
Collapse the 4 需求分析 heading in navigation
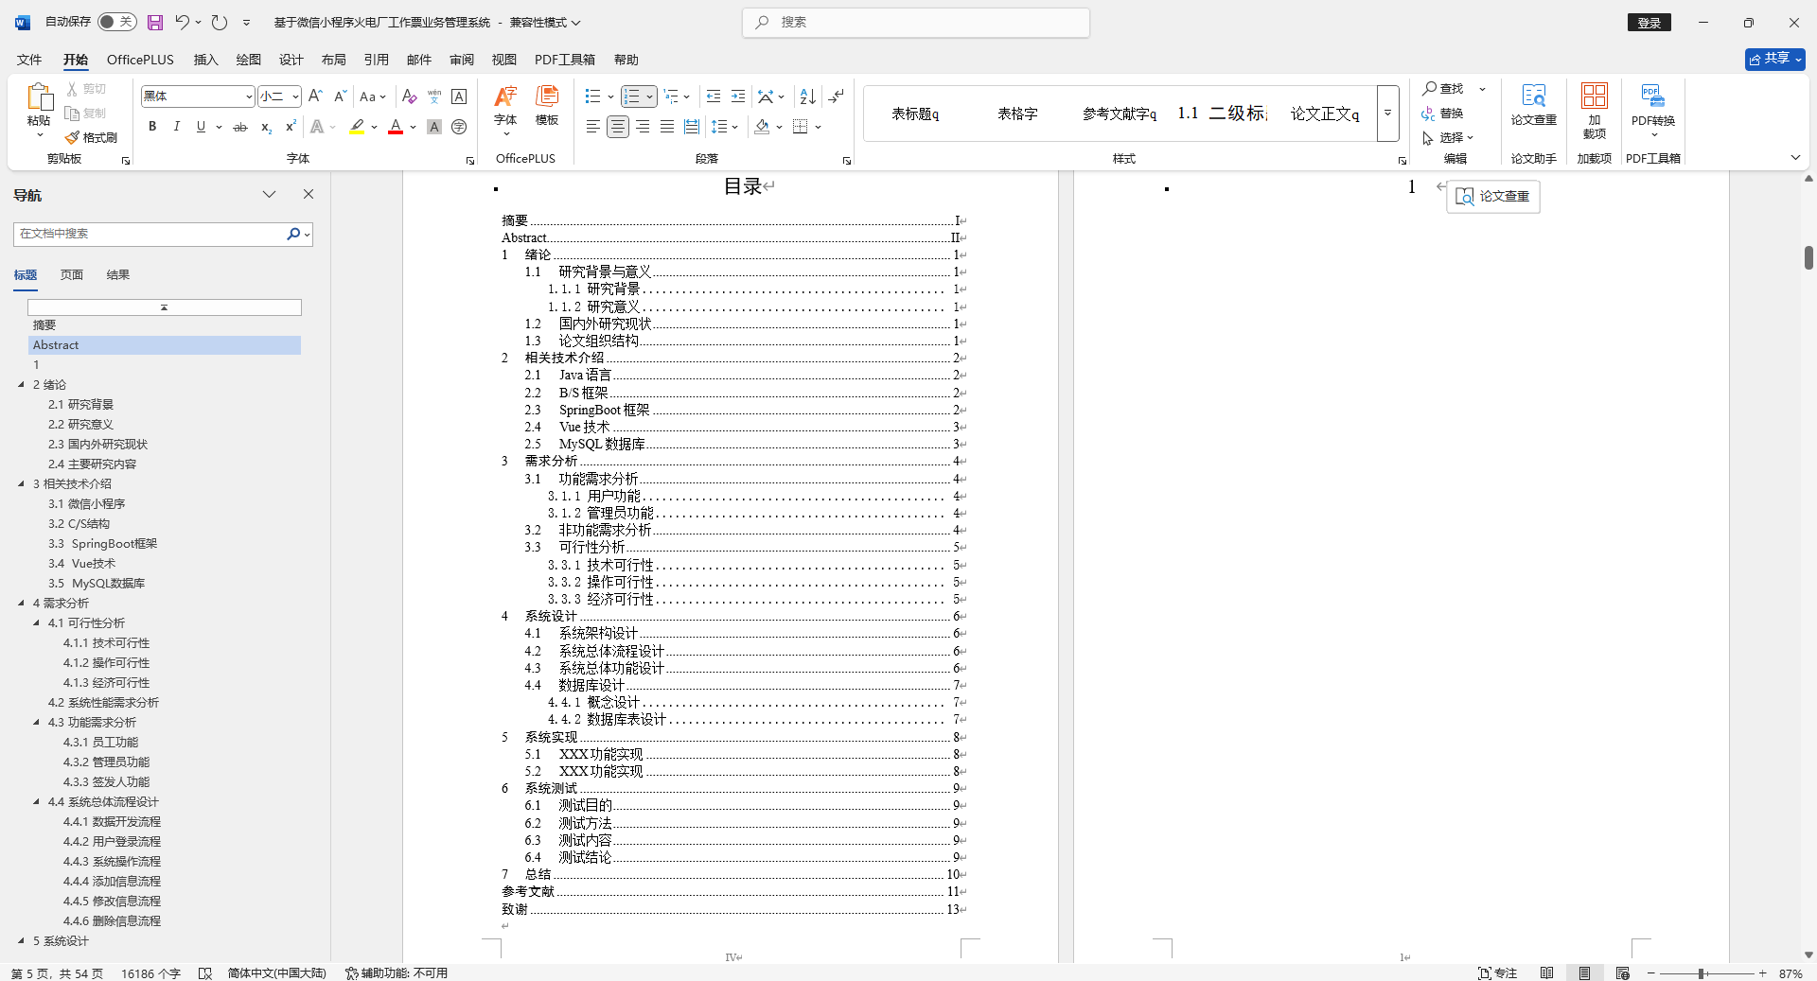coord(22,603)
